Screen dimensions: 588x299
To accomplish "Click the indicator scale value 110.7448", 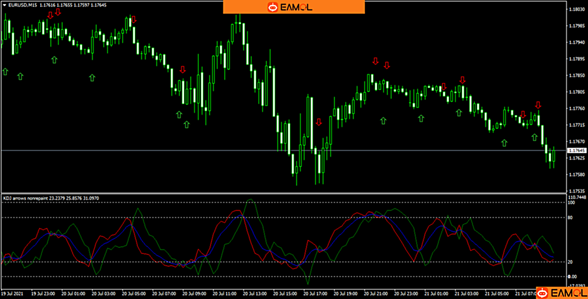I will click(x=578, y=197).
